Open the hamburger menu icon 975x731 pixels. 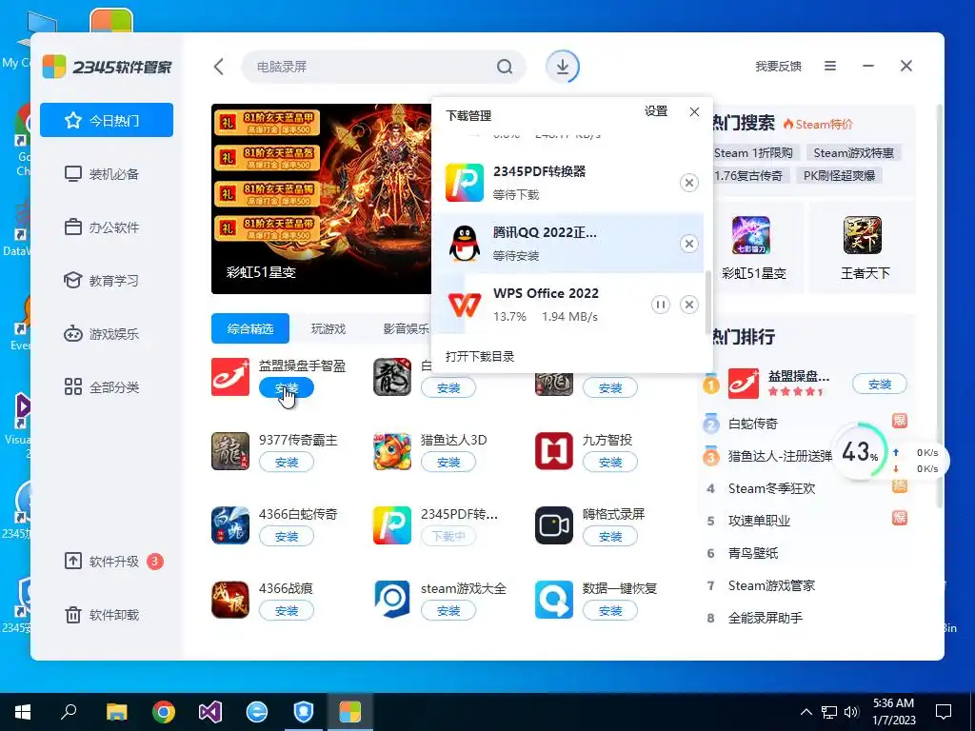830,66
